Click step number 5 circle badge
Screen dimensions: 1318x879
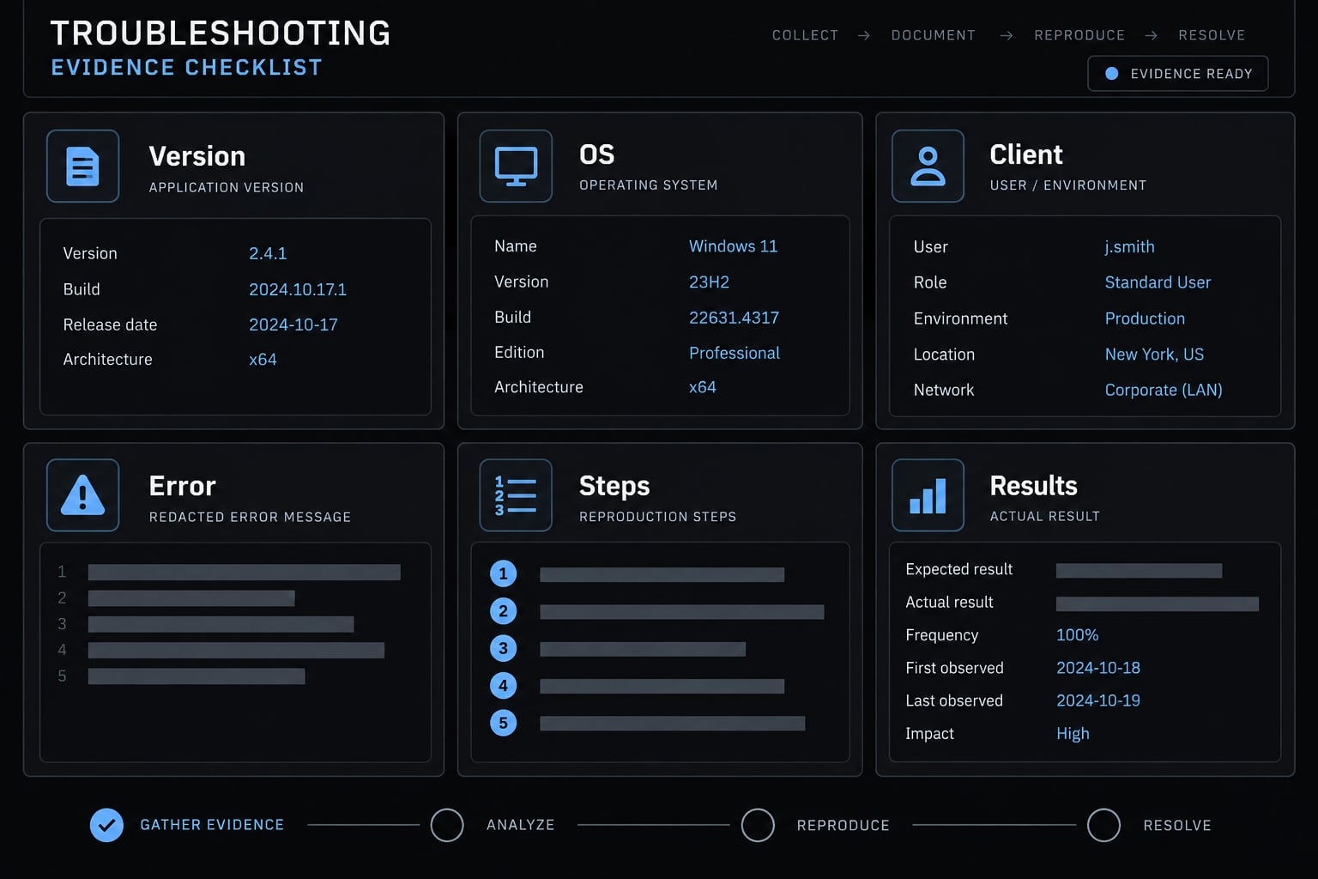pos(503,723)
